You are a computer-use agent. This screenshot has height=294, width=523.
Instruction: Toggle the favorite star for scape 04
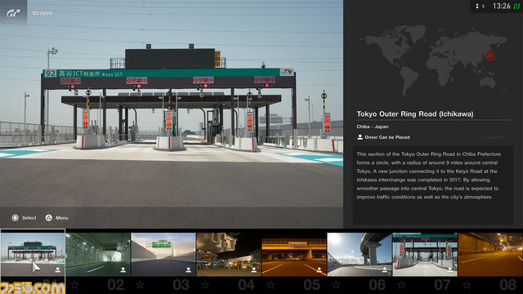click(x=205, y=285)
